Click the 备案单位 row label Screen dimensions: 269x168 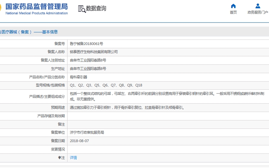coord(58,132)
